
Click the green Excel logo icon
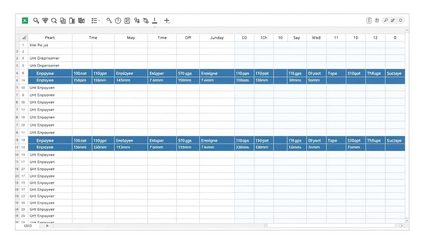click(25, 21)
